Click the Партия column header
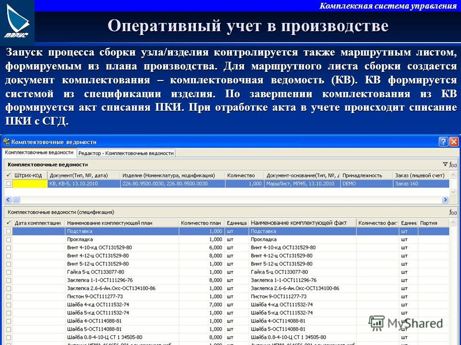 433,223
